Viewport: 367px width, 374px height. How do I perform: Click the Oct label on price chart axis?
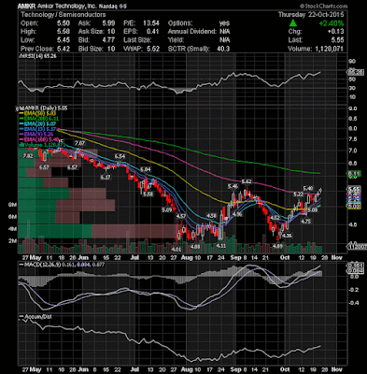285,258
